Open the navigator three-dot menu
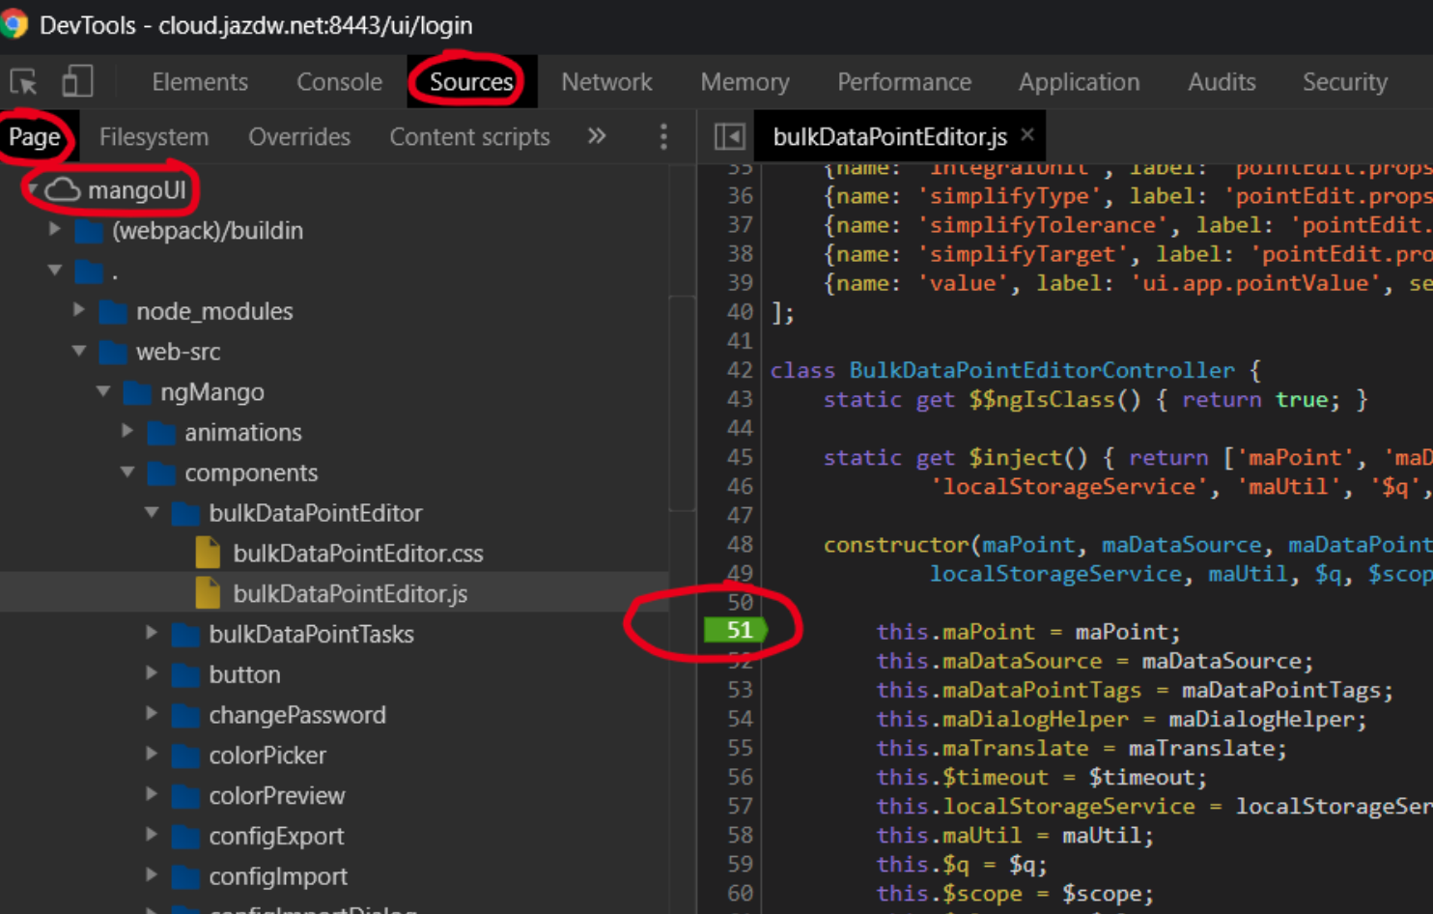Image resolution: width=1433 pixels, height=914 pixels. click(663, 136)
